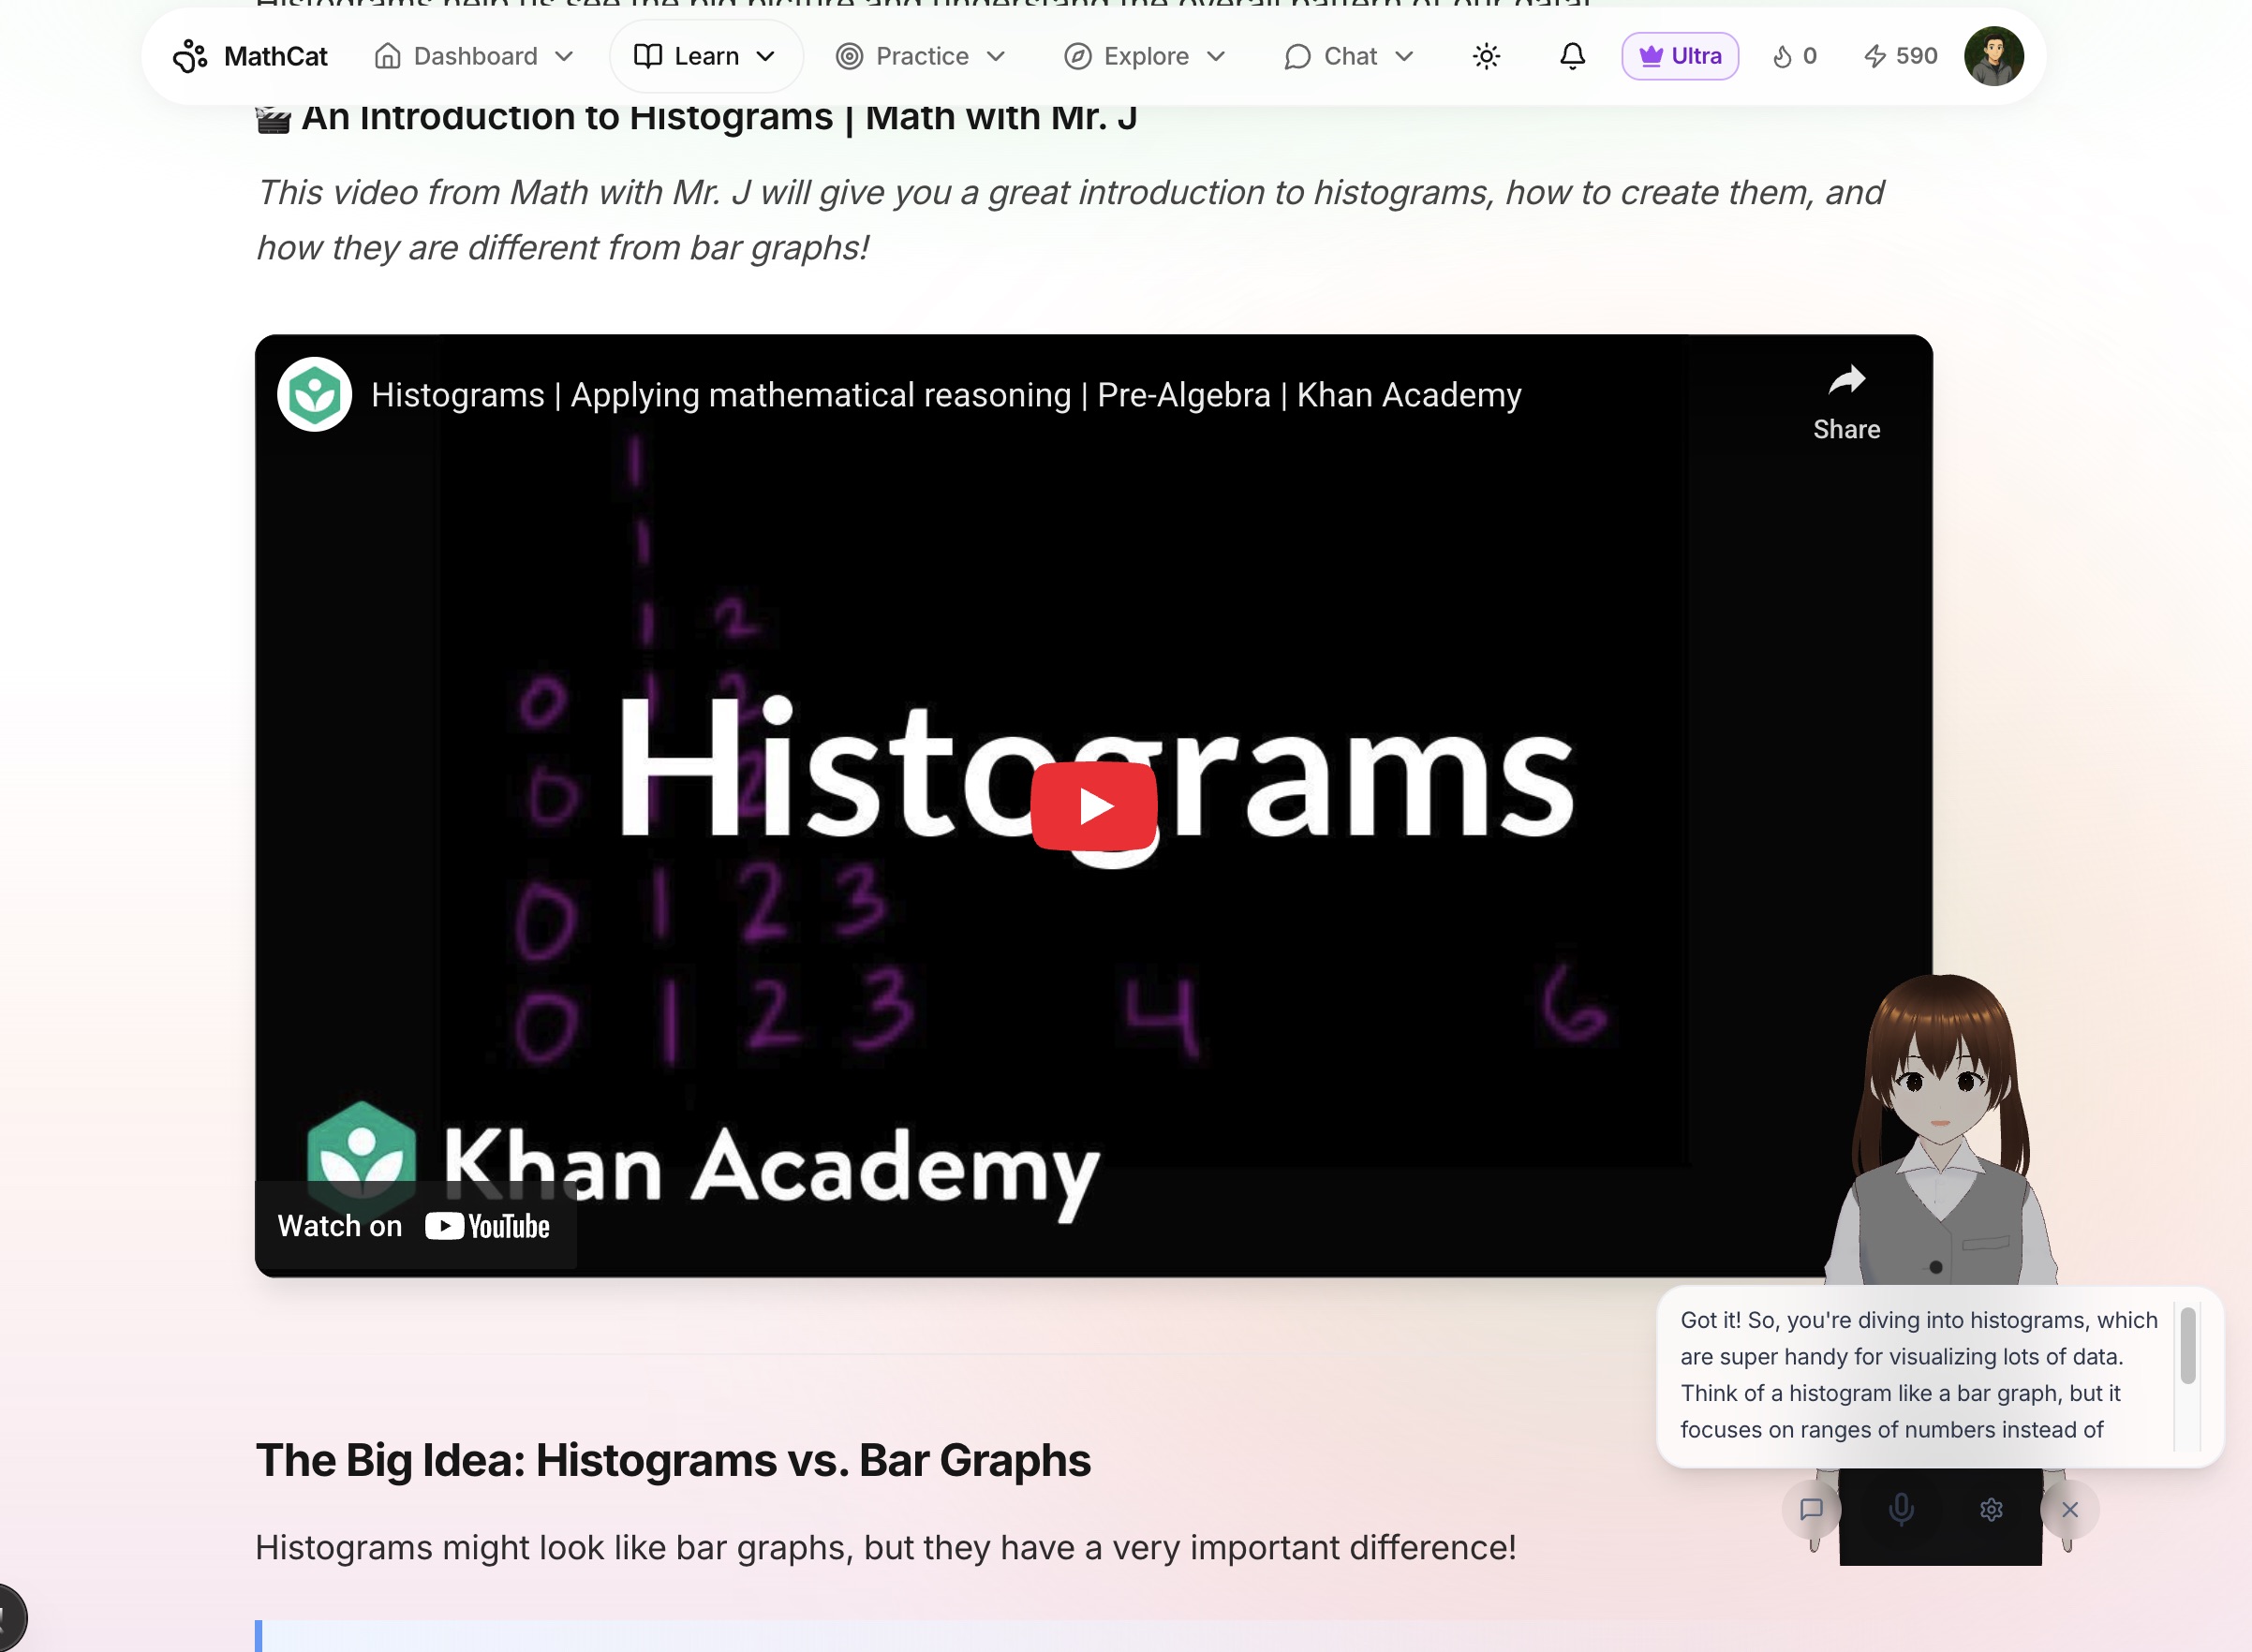Screen dimensions: 2252x1652
Task: Expand the Chat dropdown chevron
Action: [x=1404, y=56]
